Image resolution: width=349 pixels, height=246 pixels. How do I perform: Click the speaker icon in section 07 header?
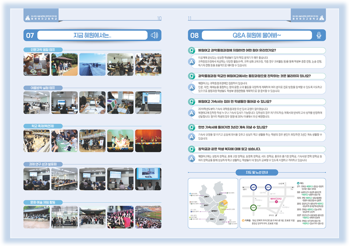pyautogui.click(x=154, y=35)
